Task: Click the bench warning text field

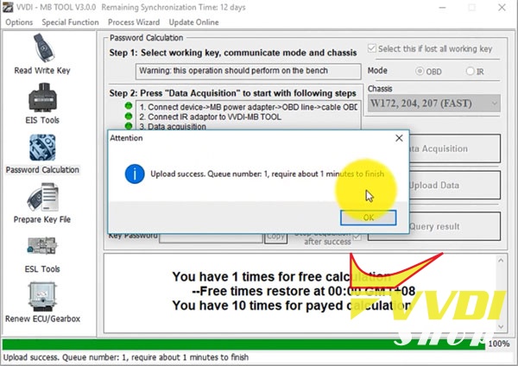Action: pyautogui.click(x=248, y=71)
